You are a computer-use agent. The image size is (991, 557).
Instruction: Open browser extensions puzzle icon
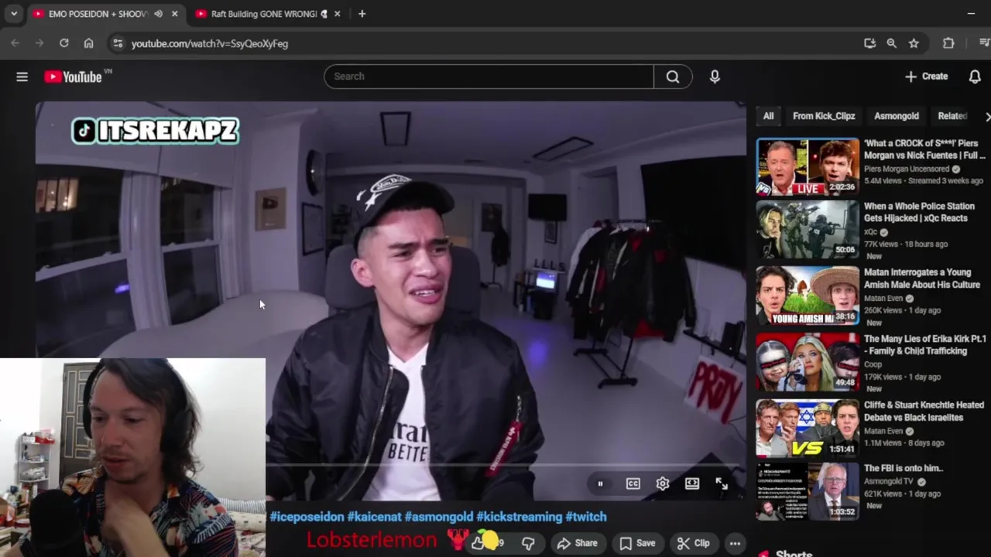tap(948, 43)
